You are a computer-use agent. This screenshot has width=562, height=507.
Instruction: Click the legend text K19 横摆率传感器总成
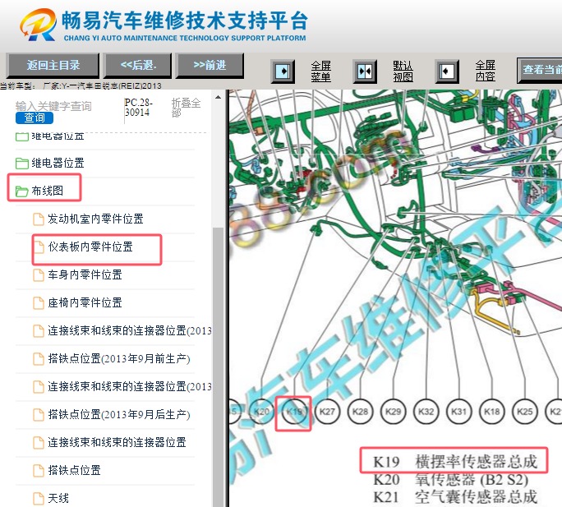(x=455, y=462)
